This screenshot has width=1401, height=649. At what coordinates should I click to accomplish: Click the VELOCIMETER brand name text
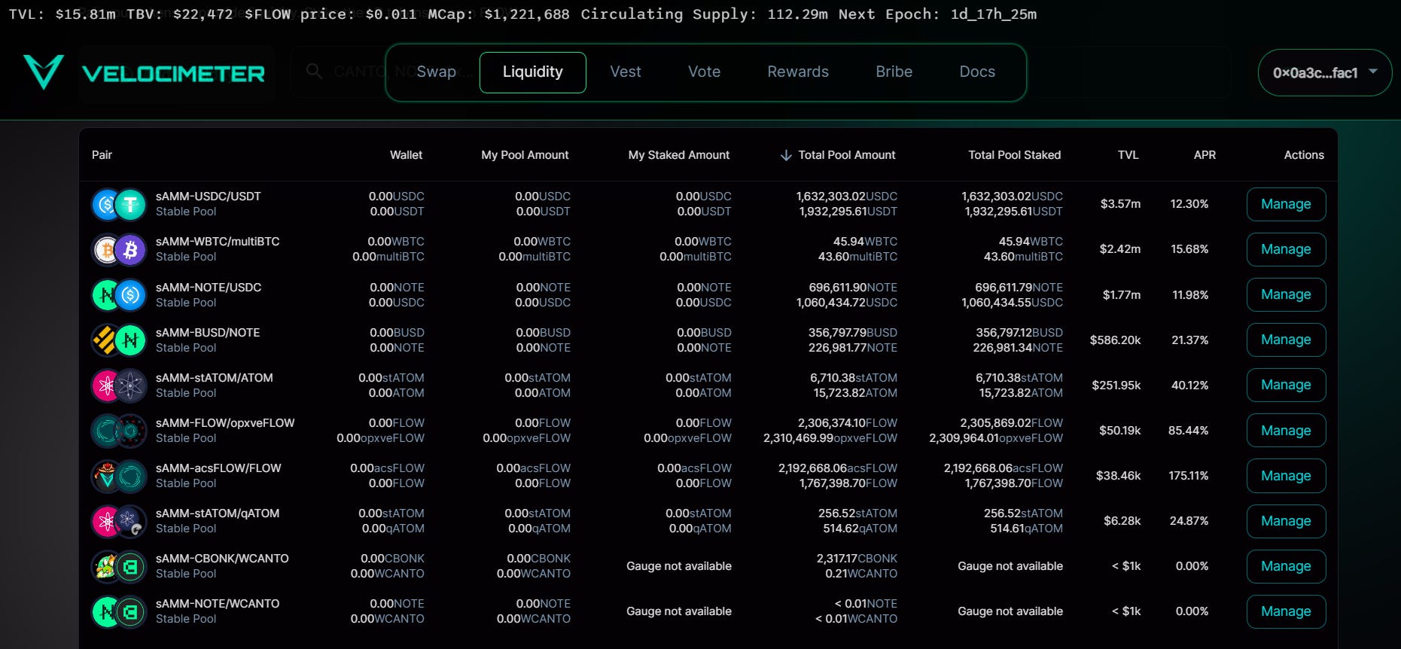(173, 74)
